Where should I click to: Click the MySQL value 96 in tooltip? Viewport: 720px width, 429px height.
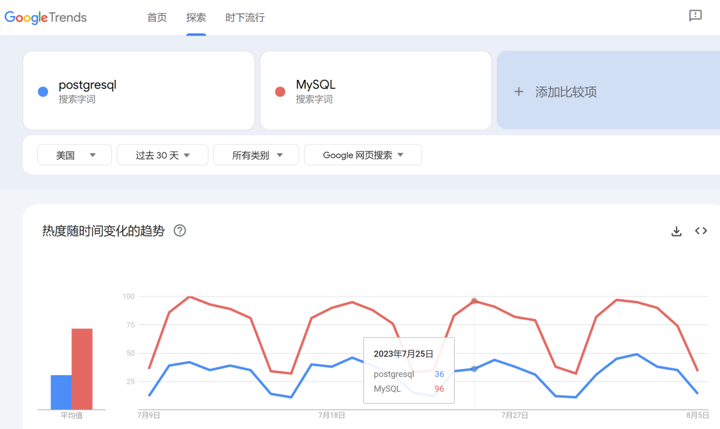click(439, 388)
